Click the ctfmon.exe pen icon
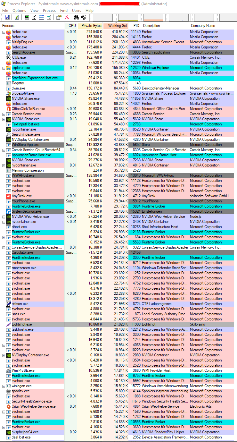The height and width of the screenshot is (442, 237). [9, 304]
